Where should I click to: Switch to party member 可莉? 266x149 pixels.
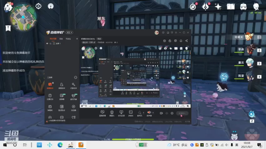247,37
